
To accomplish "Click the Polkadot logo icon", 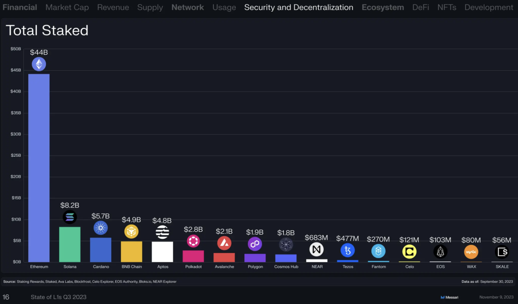I will [x=193, y=241].
